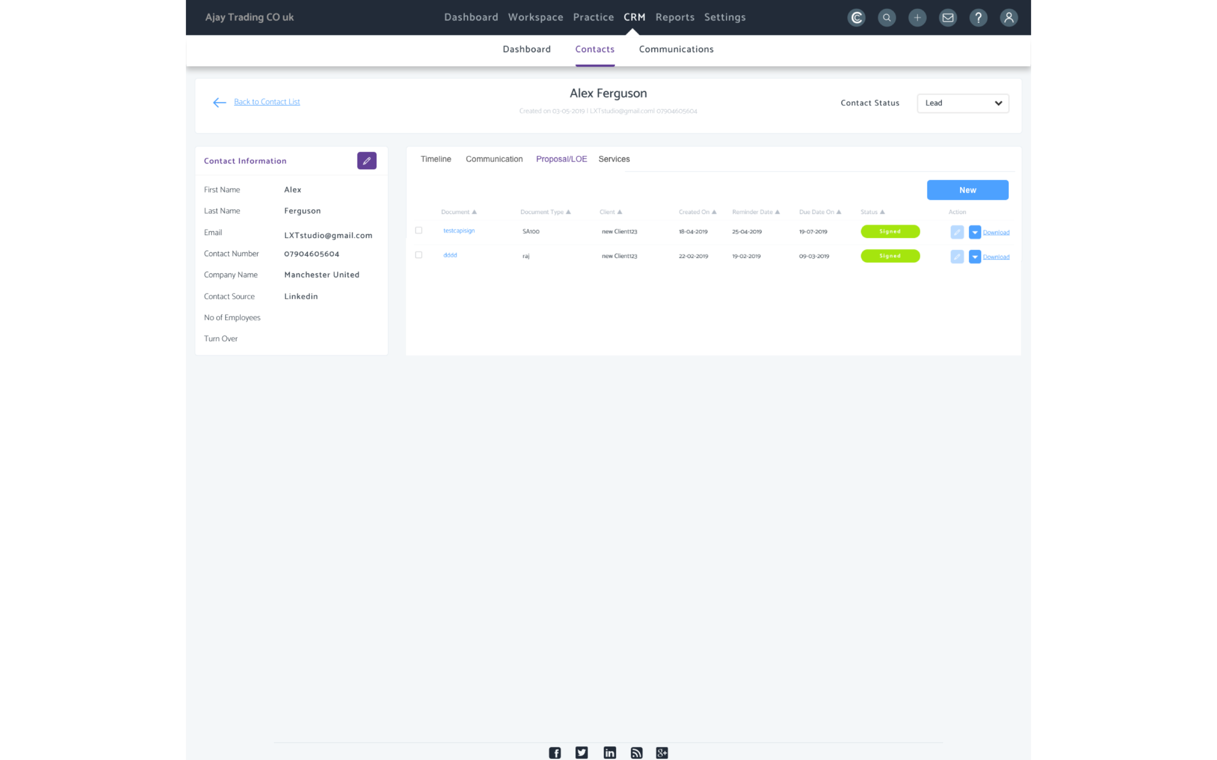Click the back arrow icon near contact list
The height and width of the screenshot is (760, 1217).
[220, 103]
